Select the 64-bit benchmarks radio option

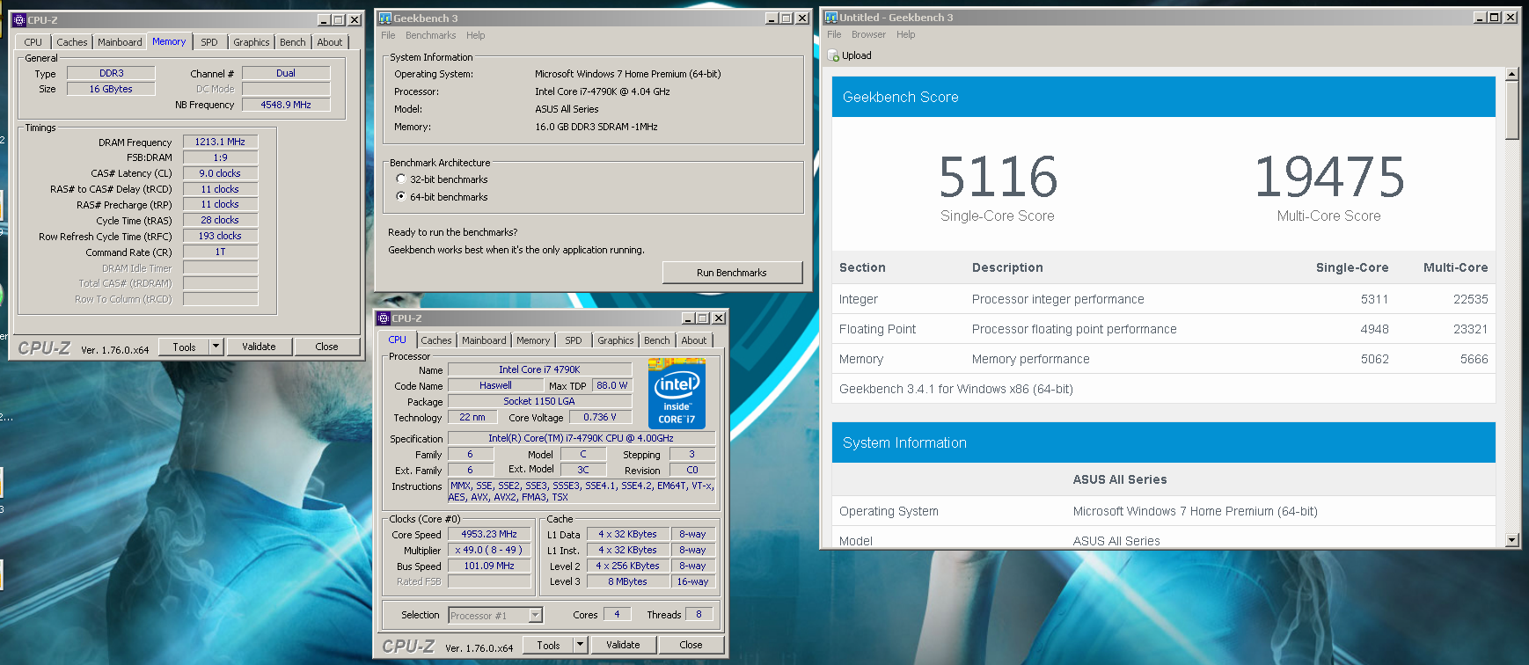click(x=401, y=196)
